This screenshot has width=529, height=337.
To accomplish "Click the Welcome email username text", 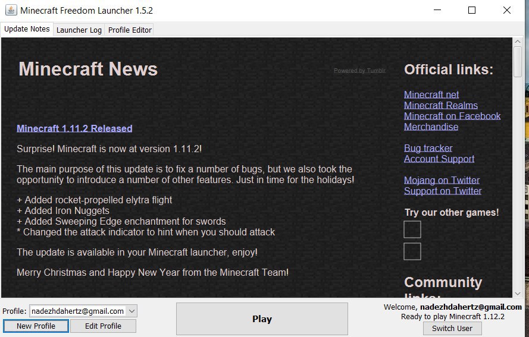I will click(471, 307).
